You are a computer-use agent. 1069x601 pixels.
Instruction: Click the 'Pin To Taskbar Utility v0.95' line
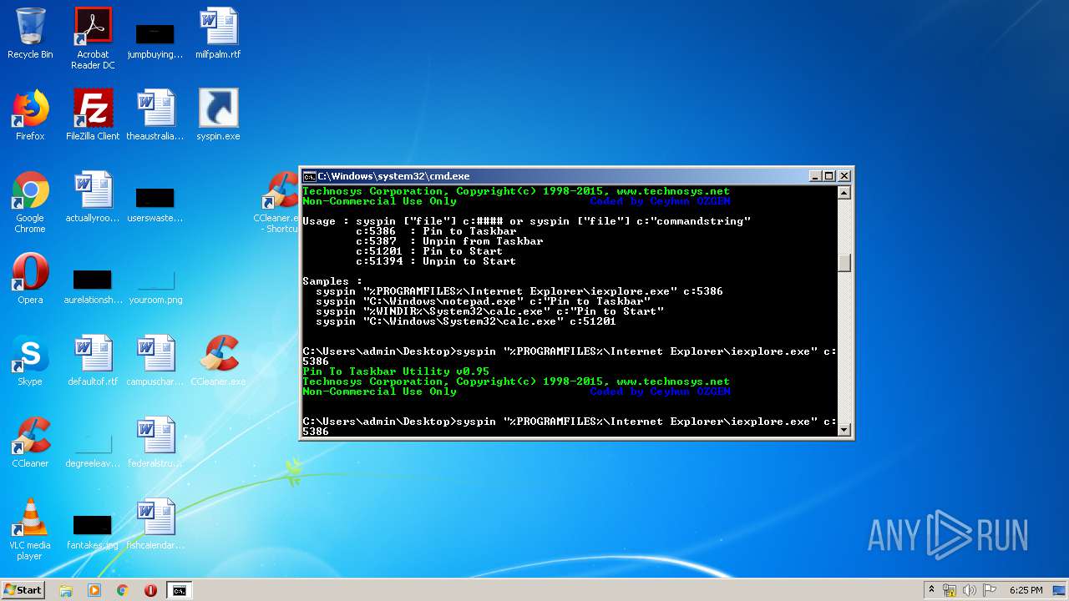[x=396, y=371]
